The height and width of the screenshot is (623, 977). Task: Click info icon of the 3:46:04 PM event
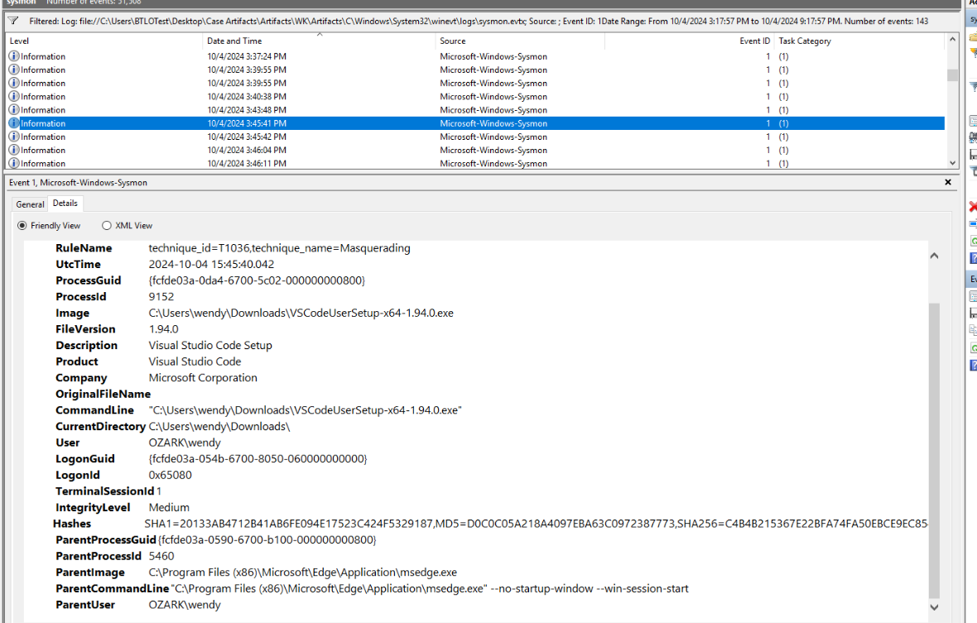coord(14,150)
